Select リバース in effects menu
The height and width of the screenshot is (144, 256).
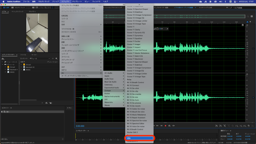pyautogui.click(x=81, y=19)
